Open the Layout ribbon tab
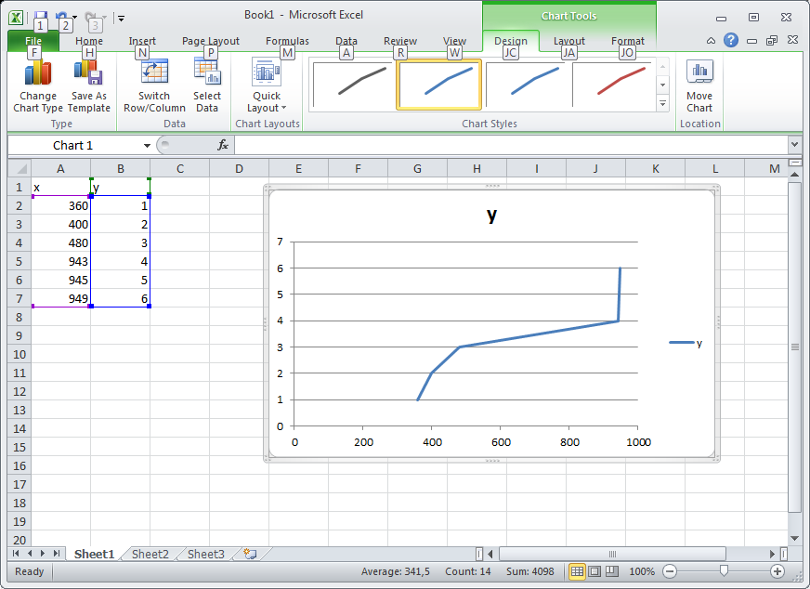810x589 pixels. click(x=569, y=41)
